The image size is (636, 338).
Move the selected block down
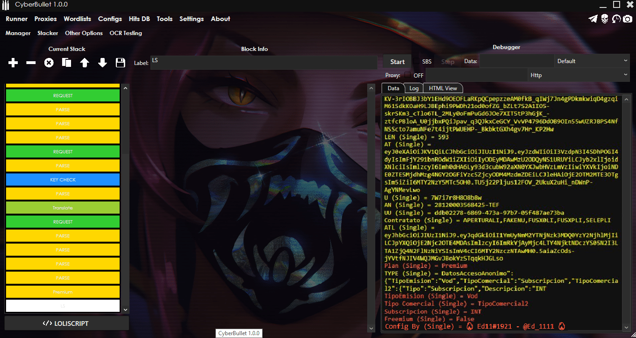click(102, 63)
